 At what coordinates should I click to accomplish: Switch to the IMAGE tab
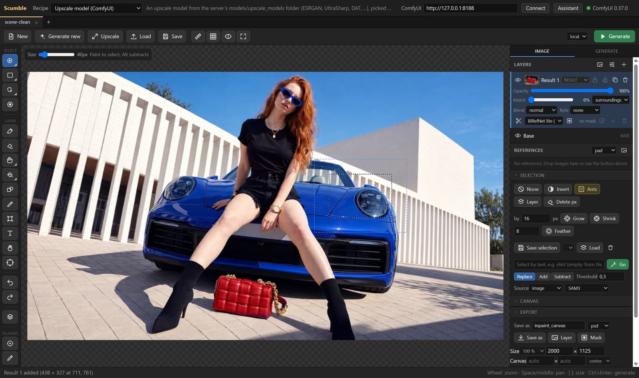(542, 51)
